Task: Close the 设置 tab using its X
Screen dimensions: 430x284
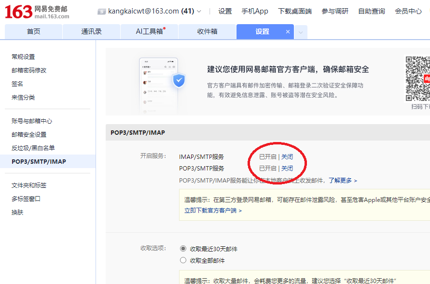Action: pos(288,32)
